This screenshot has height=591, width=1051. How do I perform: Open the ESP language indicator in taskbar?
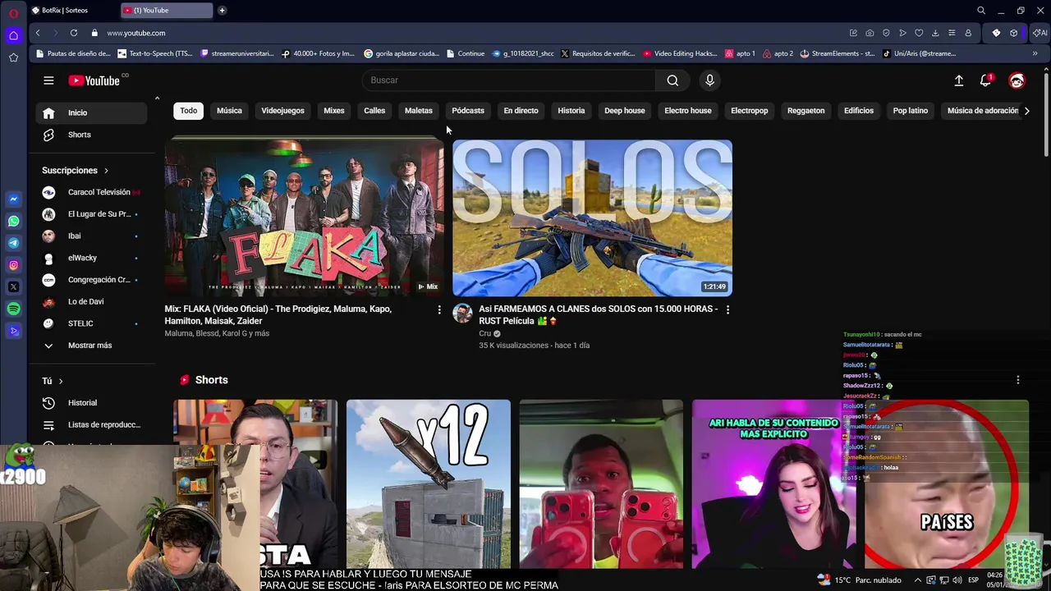point(973,580)
